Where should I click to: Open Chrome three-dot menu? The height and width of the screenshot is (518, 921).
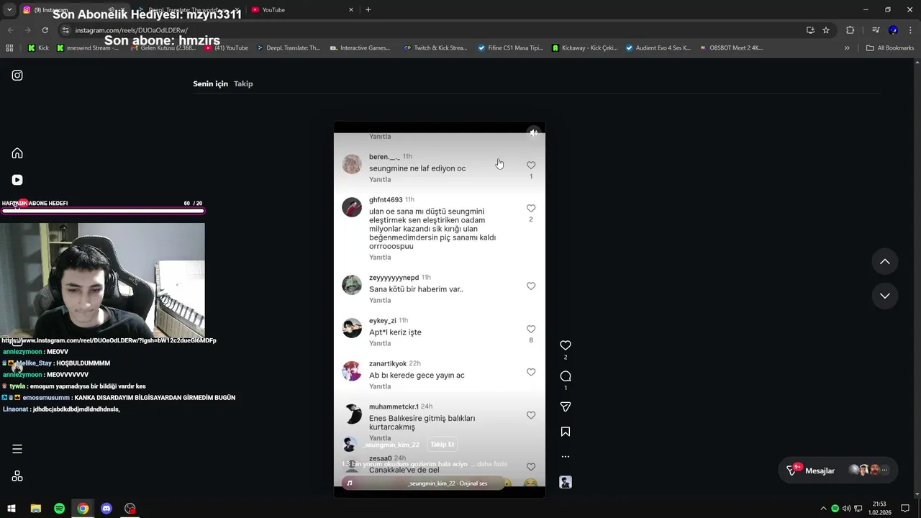(910, 30)
